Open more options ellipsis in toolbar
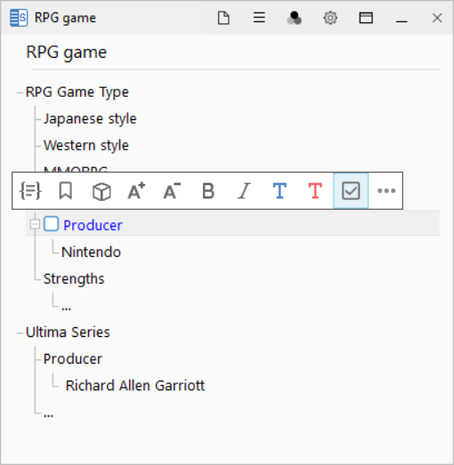454x465 pixels. click(386, 190)
